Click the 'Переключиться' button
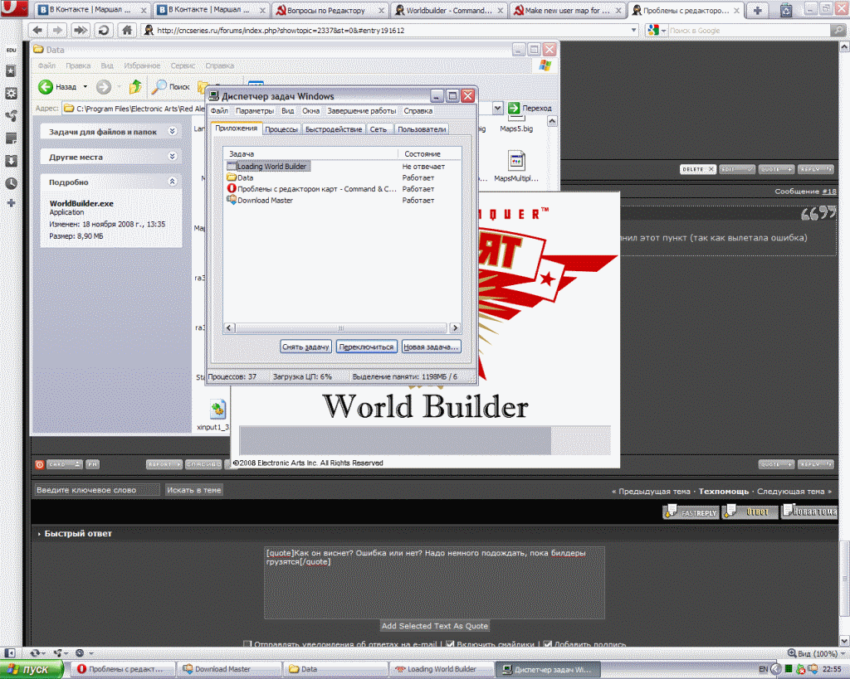This screenshot has height=679, width=850. [x=366, y=347]
